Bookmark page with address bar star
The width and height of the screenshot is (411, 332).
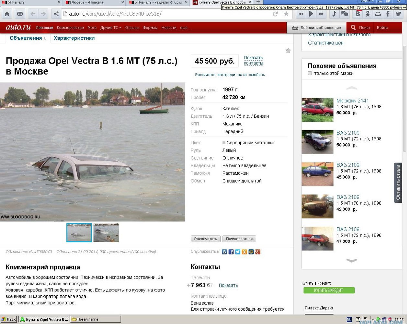[x=286, y=14]
